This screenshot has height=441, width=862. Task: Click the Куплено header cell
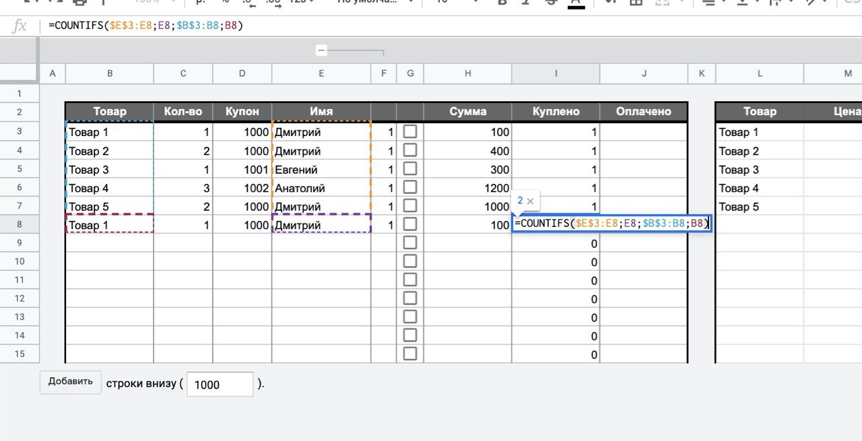point(556,112)
